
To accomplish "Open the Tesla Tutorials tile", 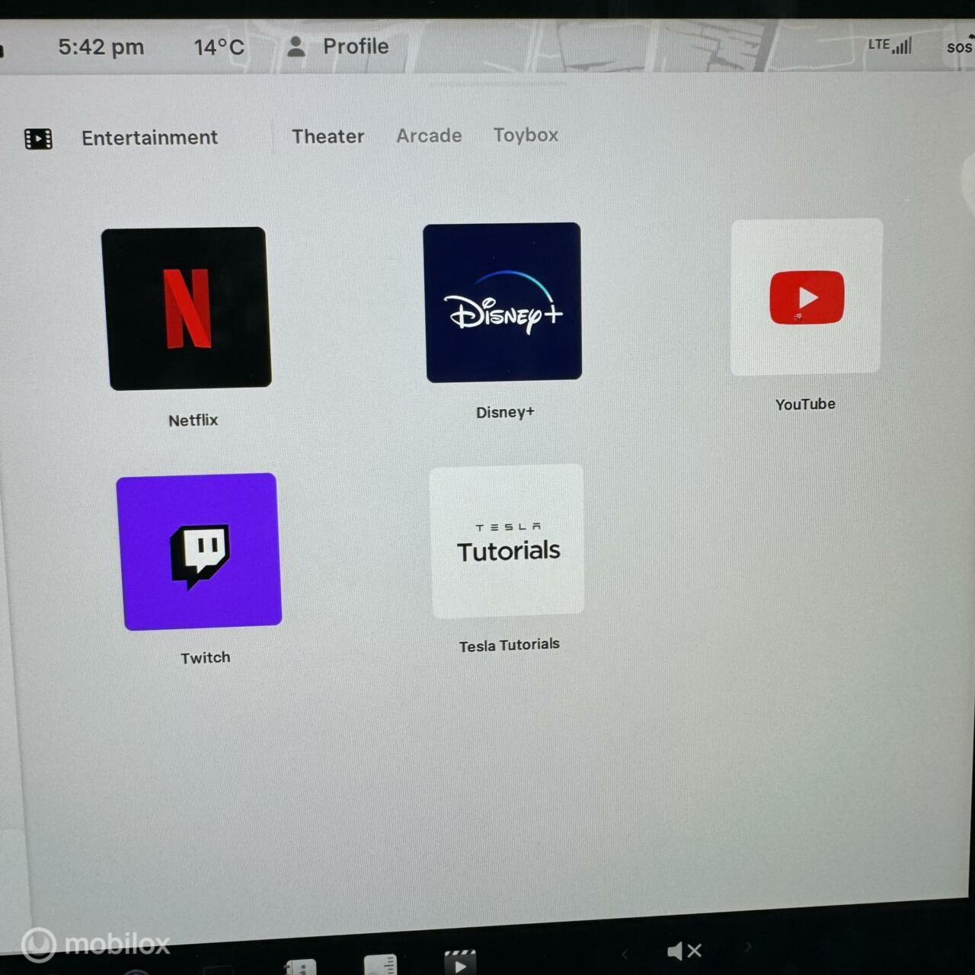I will tap(507, 541).
